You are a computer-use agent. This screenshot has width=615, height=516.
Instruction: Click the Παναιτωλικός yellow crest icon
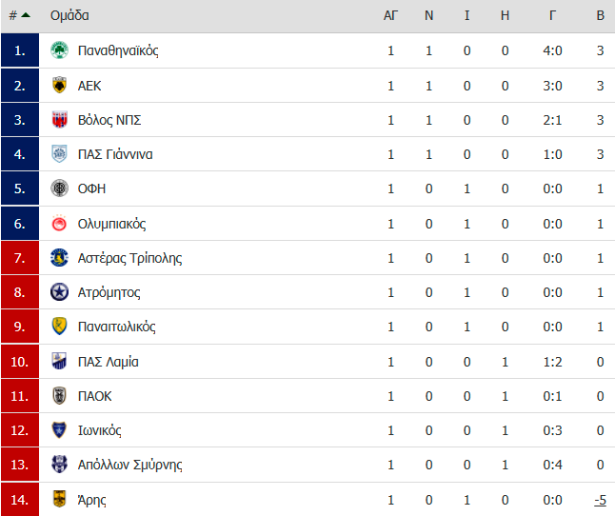coord(59,327)
